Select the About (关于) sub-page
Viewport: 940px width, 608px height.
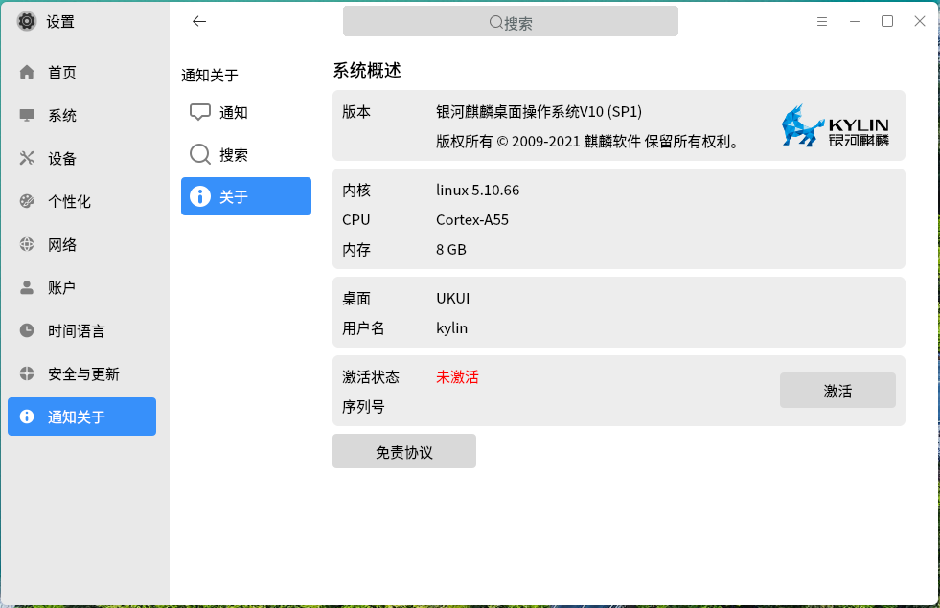246,196
